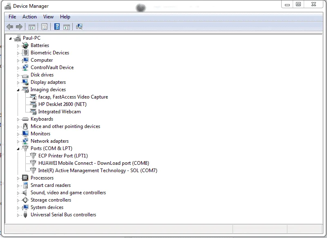
Task: Expand the System devices category
Action: [18, 208]
